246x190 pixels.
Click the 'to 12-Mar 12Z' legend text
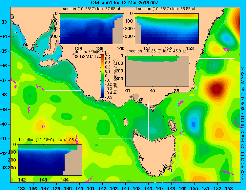pyautogui.click(x=88, y=56)
